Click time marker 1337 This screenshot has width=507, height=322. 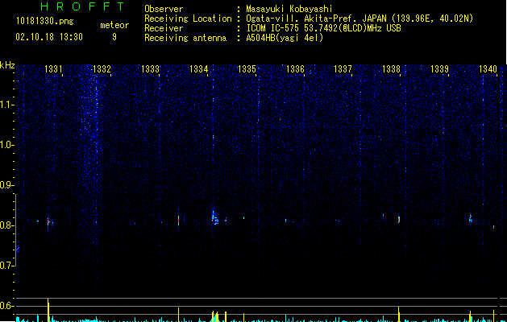click(343, 68)
